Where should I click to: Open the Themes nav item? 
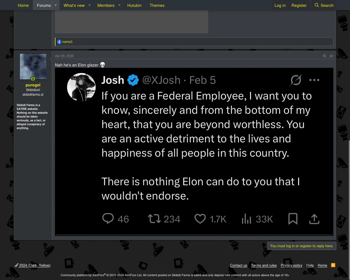157,5
